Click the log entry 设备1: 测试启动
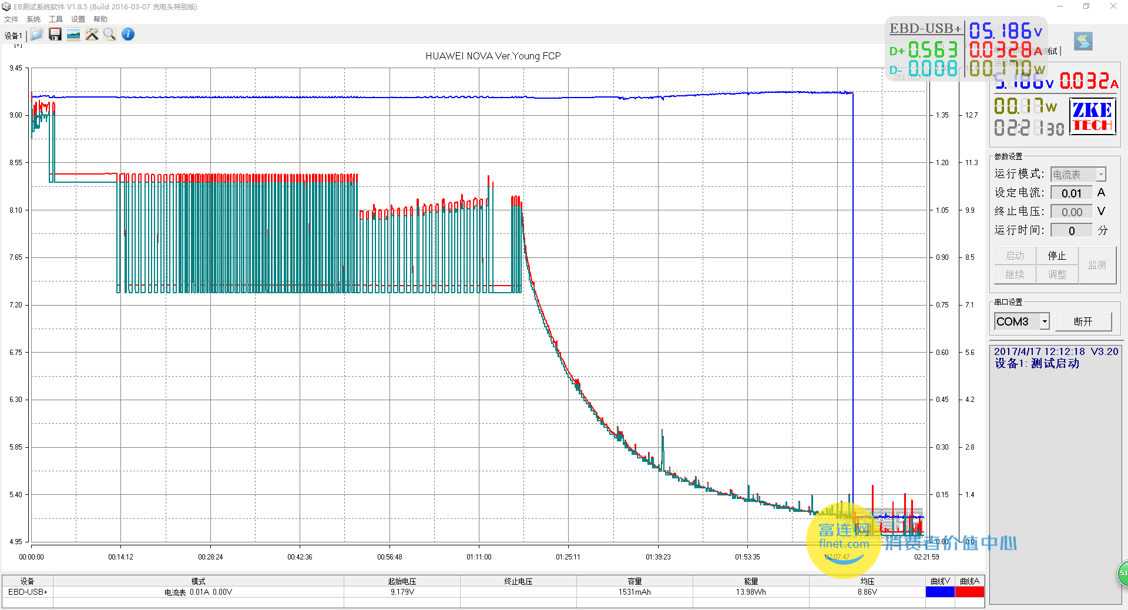The width and height of the screenshot is (1128, 610). [1037, 364]
